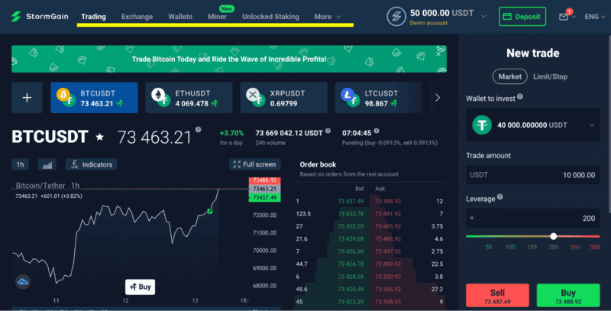Click bid price 73 437.49 in order book
The image size is (611, 311).
[351, 201]
